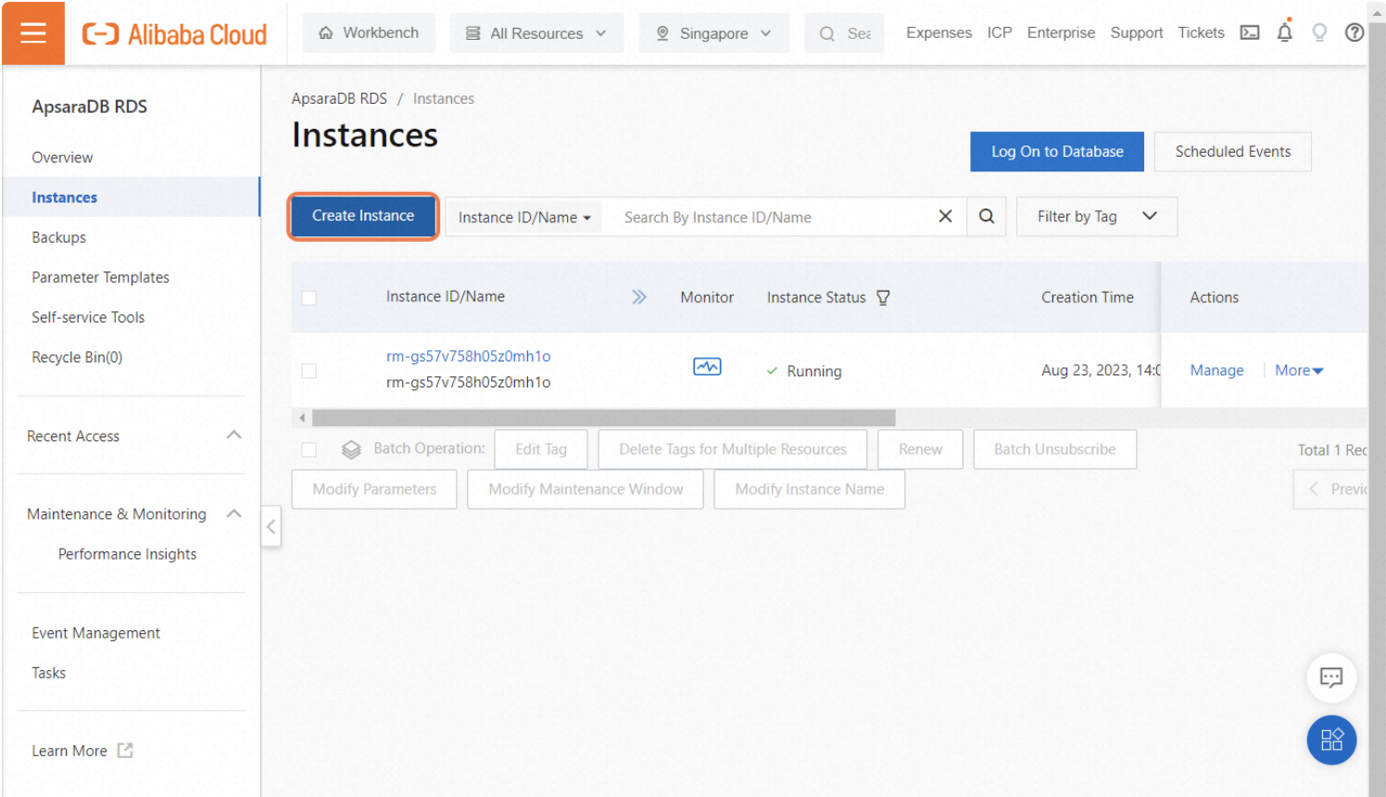1386x797 pixels.
Task: Open Support in top bar
Action: pos(1137,32)
